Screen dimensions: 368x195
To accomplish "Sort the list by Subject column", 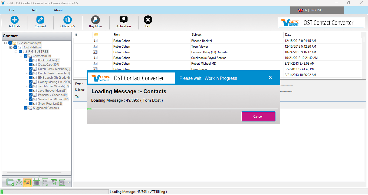I will [237, 35].
